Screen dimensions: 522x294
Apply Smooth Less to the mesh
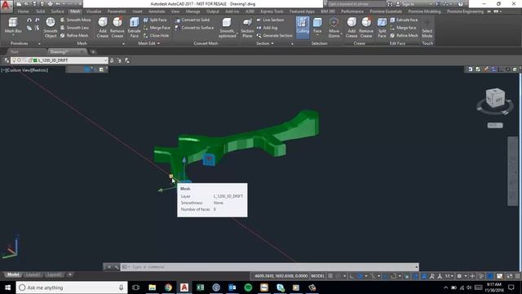pyautogui.click(x=74, y=28)
